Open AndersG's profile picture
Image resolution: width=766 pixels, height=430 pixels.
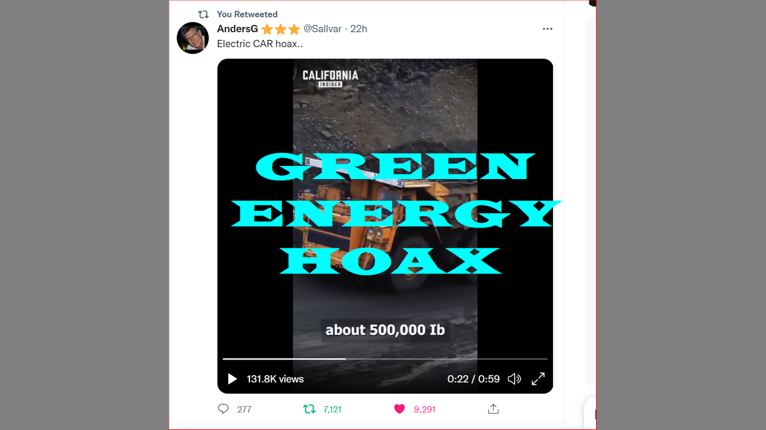193,38
